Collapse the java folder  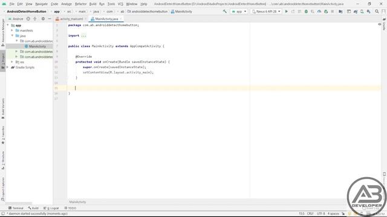click(12, 36)
